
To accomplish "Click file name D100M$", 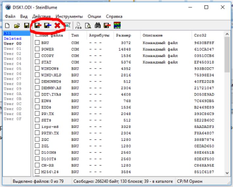I will point(49,153).
